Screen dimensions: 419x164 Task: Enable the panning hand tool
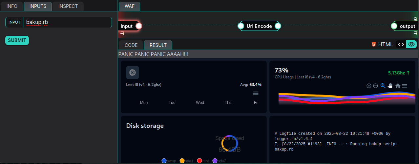pyautogui.click(x=390, y=86)
